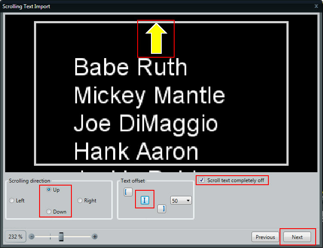323x248 pixels.
Task: Choose the Down scrolling direction
Action: click(49, 211)
